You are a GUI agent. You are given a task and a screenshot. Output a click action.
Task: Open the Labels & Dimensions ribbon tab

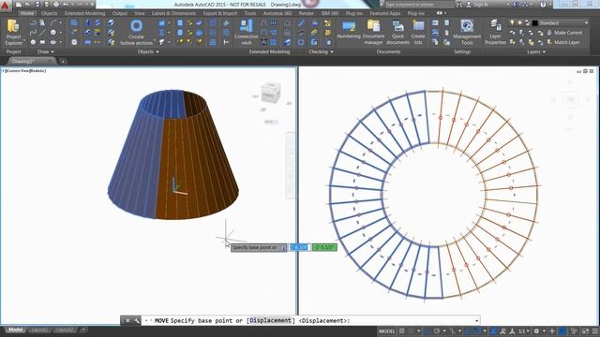[173, 13]
